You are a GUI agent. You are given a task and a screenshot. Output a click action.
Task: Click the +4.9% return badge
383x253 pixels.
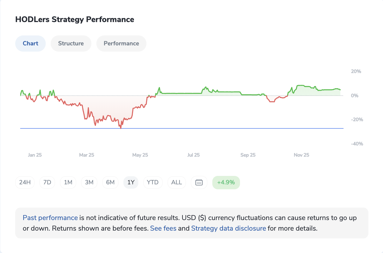pyautogui.click(x=226, y=182)
